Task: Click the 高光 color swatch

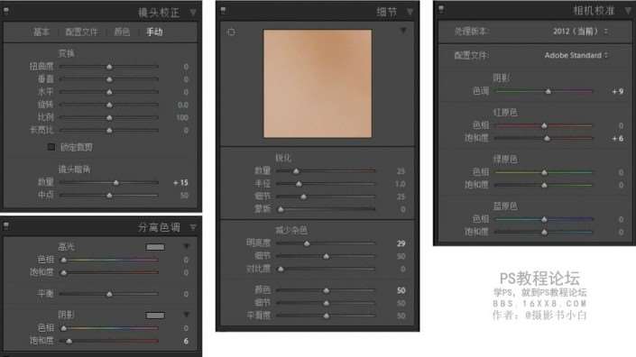Action: coord(155,247)
